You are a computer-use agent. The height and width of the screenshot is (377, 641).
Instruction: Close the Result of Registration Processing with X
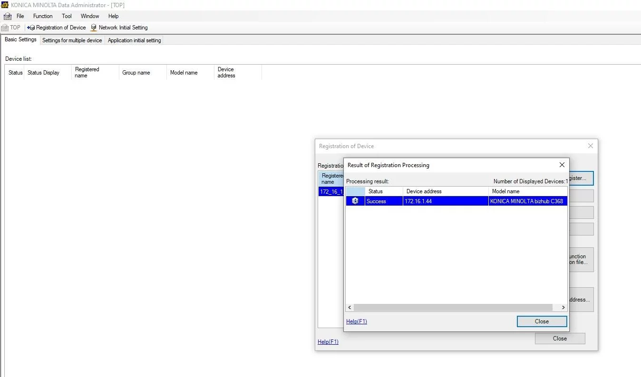(x=562, y=165)
